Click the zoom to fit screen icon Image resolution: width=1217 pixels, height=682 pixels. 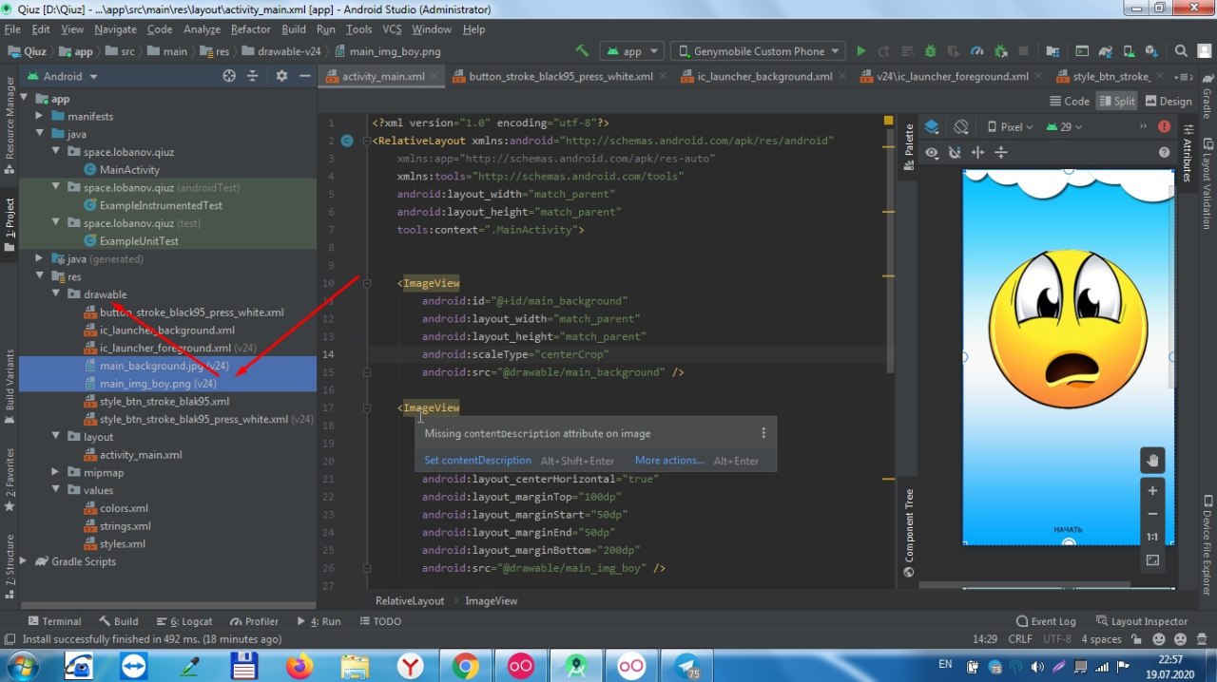[1152, 560]
